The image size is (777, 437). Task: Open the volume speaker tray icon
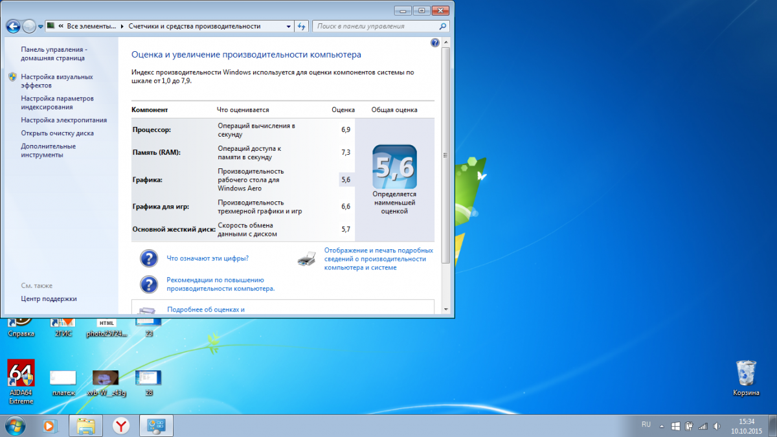(715, 427)
